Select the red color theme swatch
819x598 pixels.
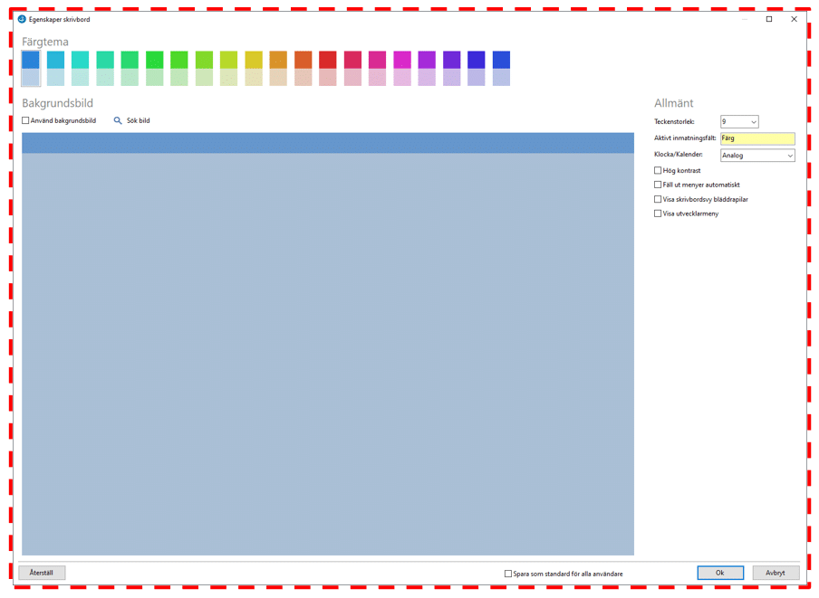coord(328,68)
